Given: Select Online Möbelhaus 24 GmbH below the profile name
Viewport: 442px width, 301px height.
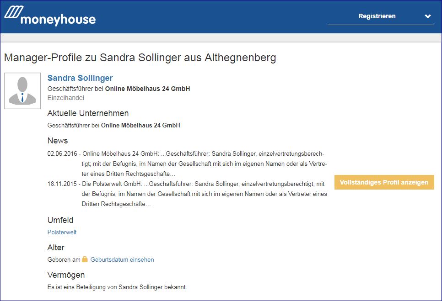Looking at the screenshot, I should pos(147,89).
